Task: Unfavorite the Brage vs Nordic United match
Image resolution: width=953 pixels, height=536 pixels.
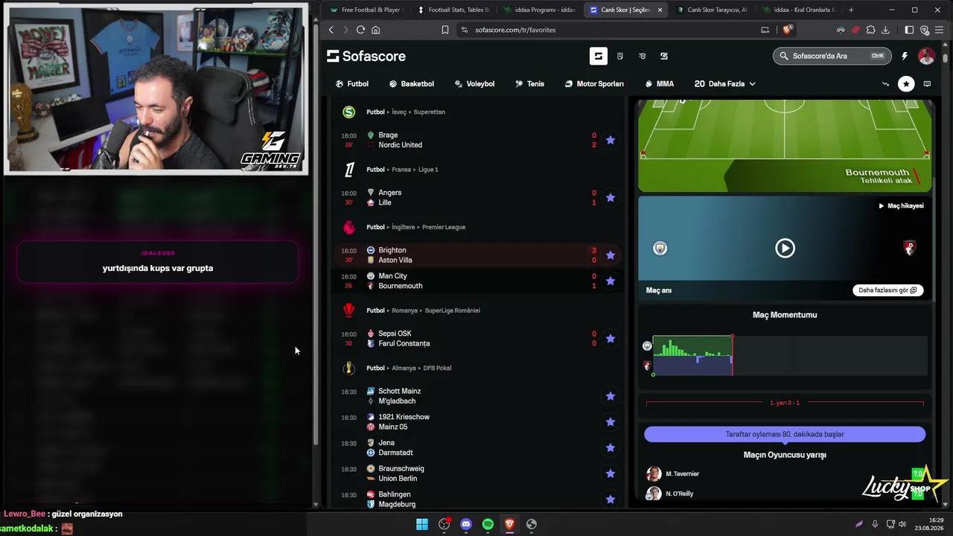Action: [611, 140]
